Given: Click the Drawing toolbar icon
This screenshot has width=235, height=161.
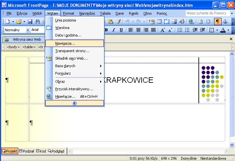Looking at the screenshot, I should [182, 22].
